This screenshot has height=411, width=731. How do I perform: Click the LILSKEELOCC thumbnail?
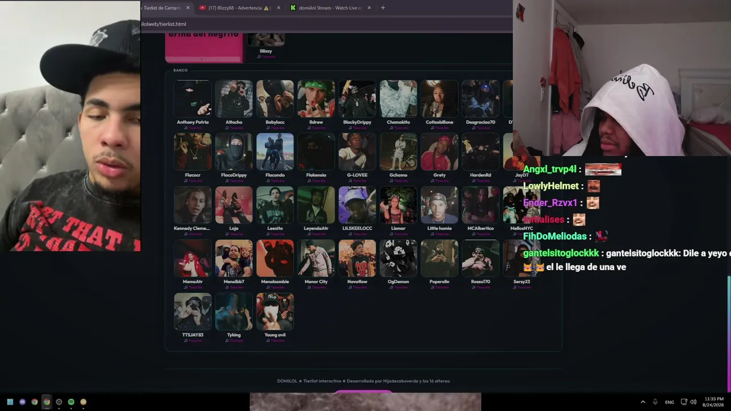coord(358,204)
